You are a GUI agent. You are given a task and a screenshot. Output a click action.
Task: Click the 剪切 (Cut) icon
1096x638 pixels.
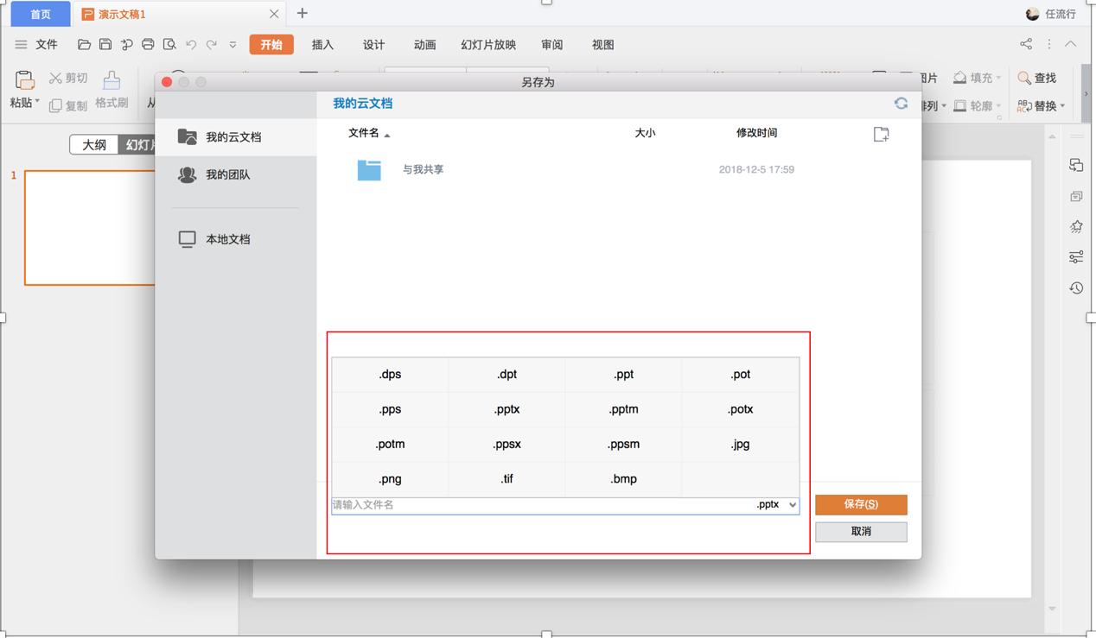[67, 77]
